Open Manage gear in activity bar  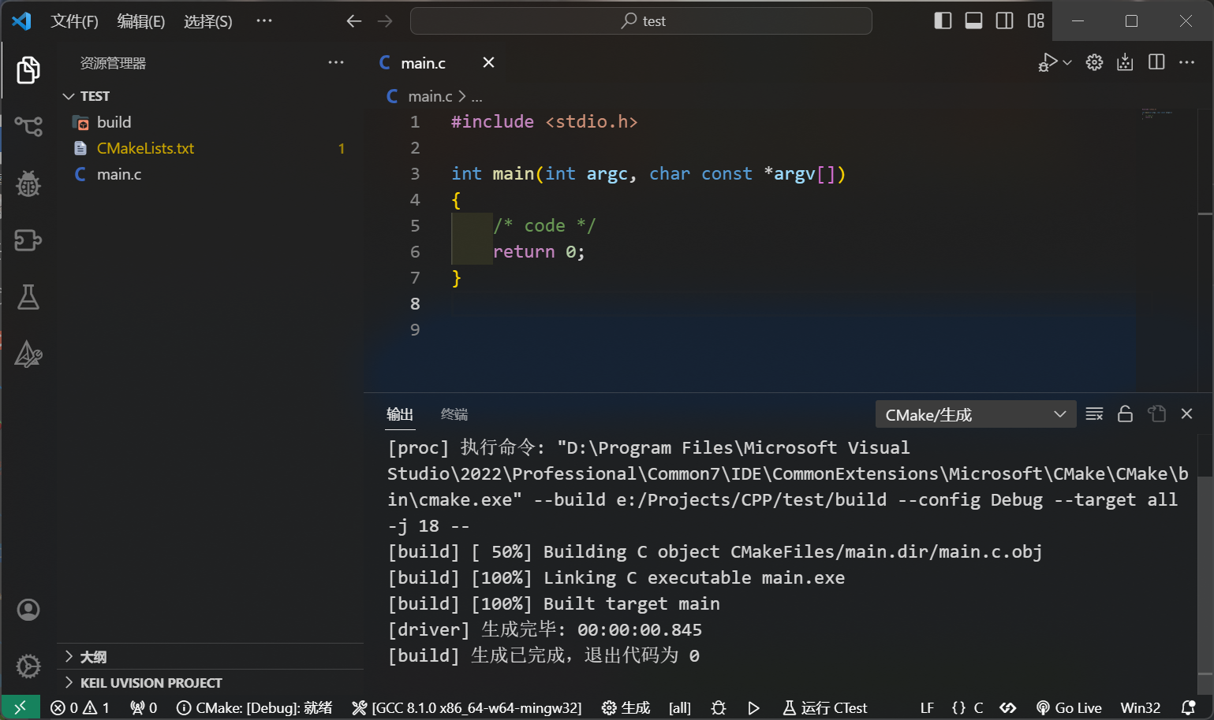coord(28,666)
